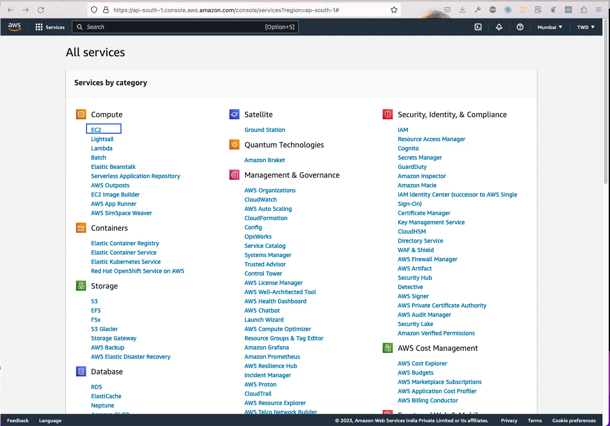Open Cookie preferences in footer
This screenshot has height=426, width=610.
[574, 421]
